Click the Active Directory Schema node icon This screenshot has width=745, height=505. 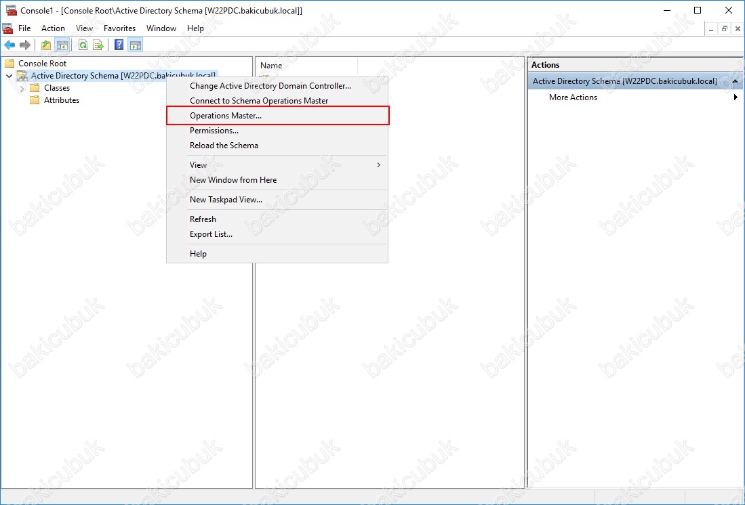22,75
